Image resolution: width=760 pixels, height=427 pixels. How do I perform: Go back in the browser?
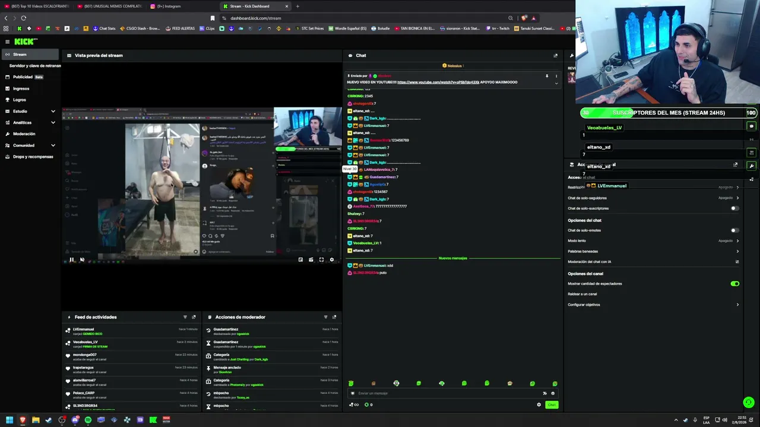[6, 18]
